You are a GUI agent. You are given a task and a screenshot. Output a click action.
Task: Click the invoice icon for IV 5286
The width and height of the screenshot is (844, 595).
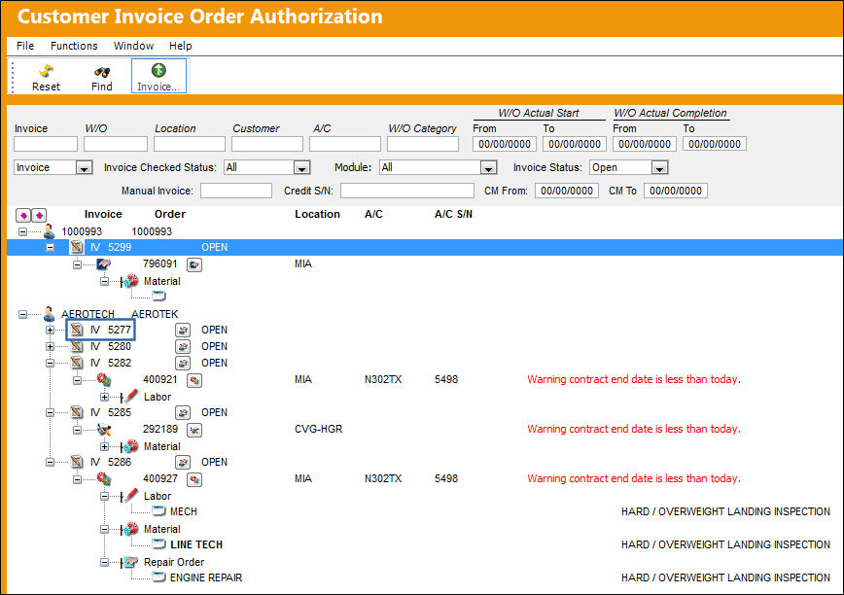point(77,462)
